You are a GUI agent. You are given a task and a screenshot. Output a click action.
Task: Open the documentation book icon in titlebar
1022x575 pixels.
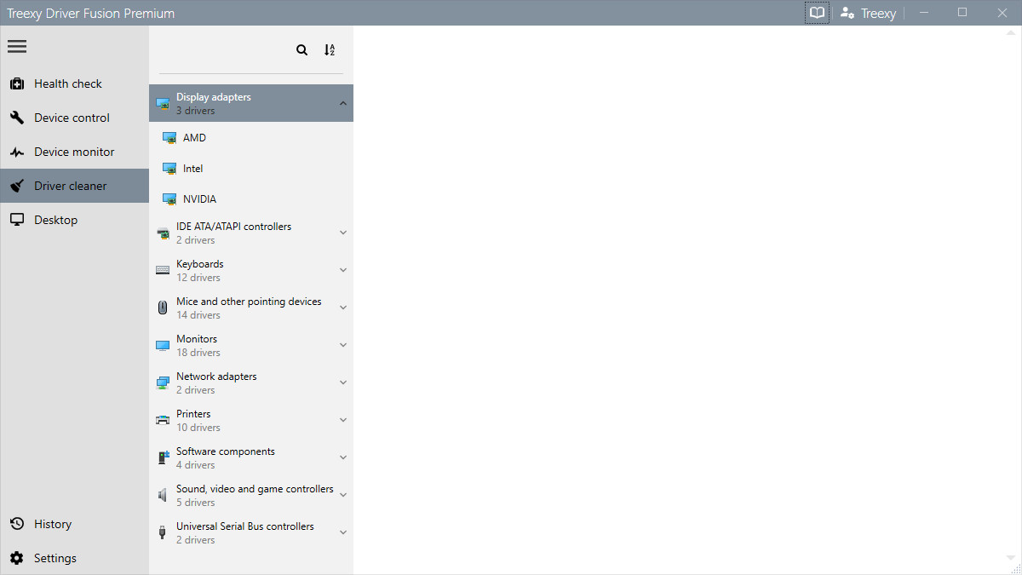click(815, 12)
